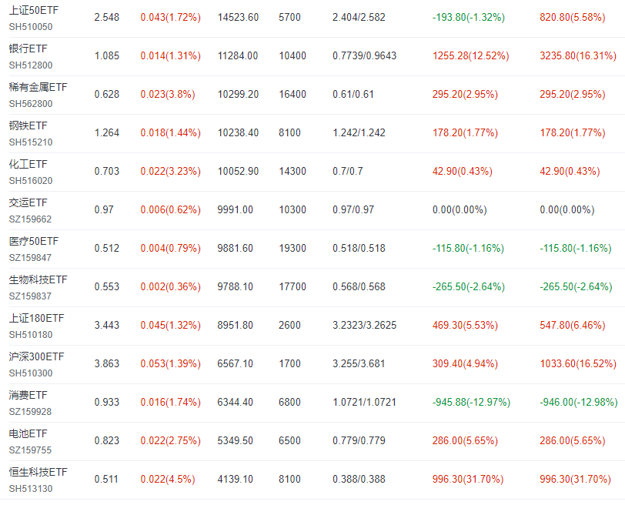Open the 沪深300ETF entry
The width and height of the screenshot is (625, 505).
pyautogui.click(x=37, y=356)
